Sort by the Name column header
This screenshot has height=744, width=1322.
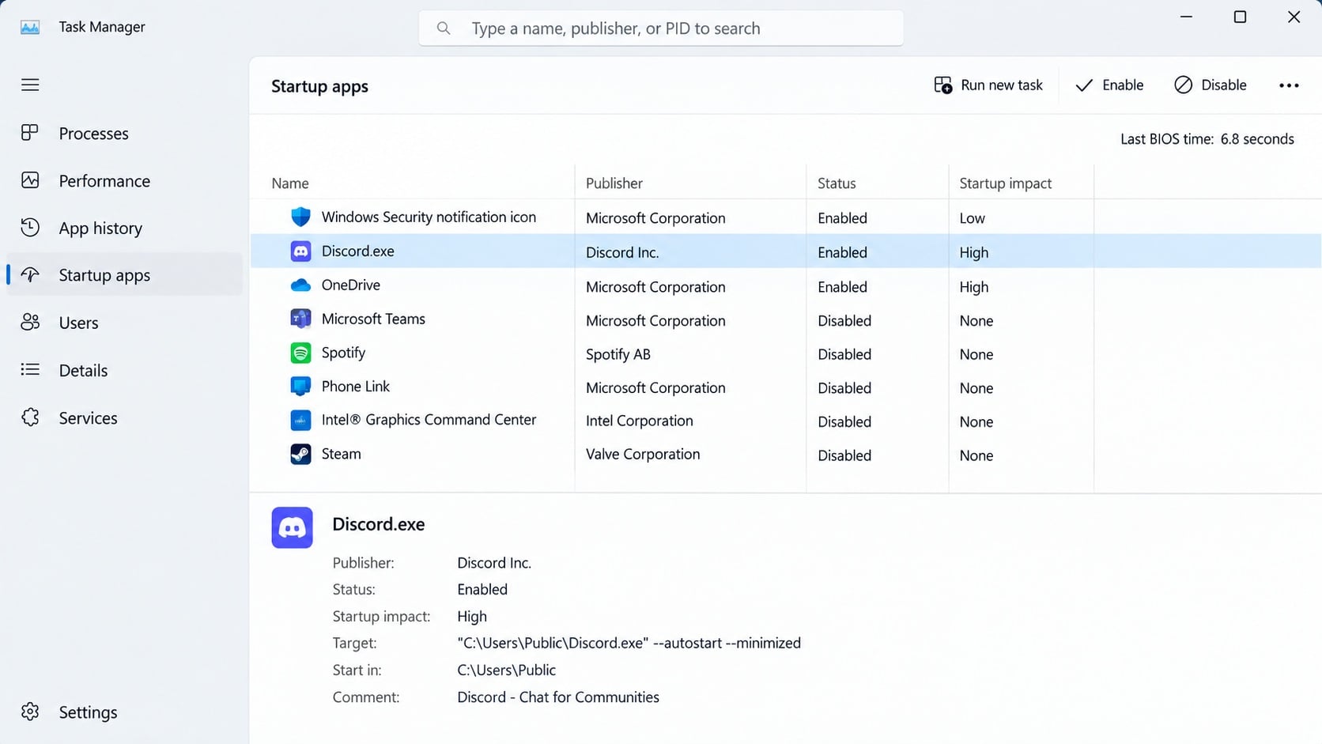[290, 183]
